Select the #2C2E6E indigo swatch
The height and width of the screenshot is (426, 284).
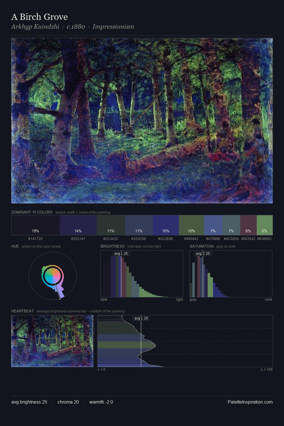point(166,225)
